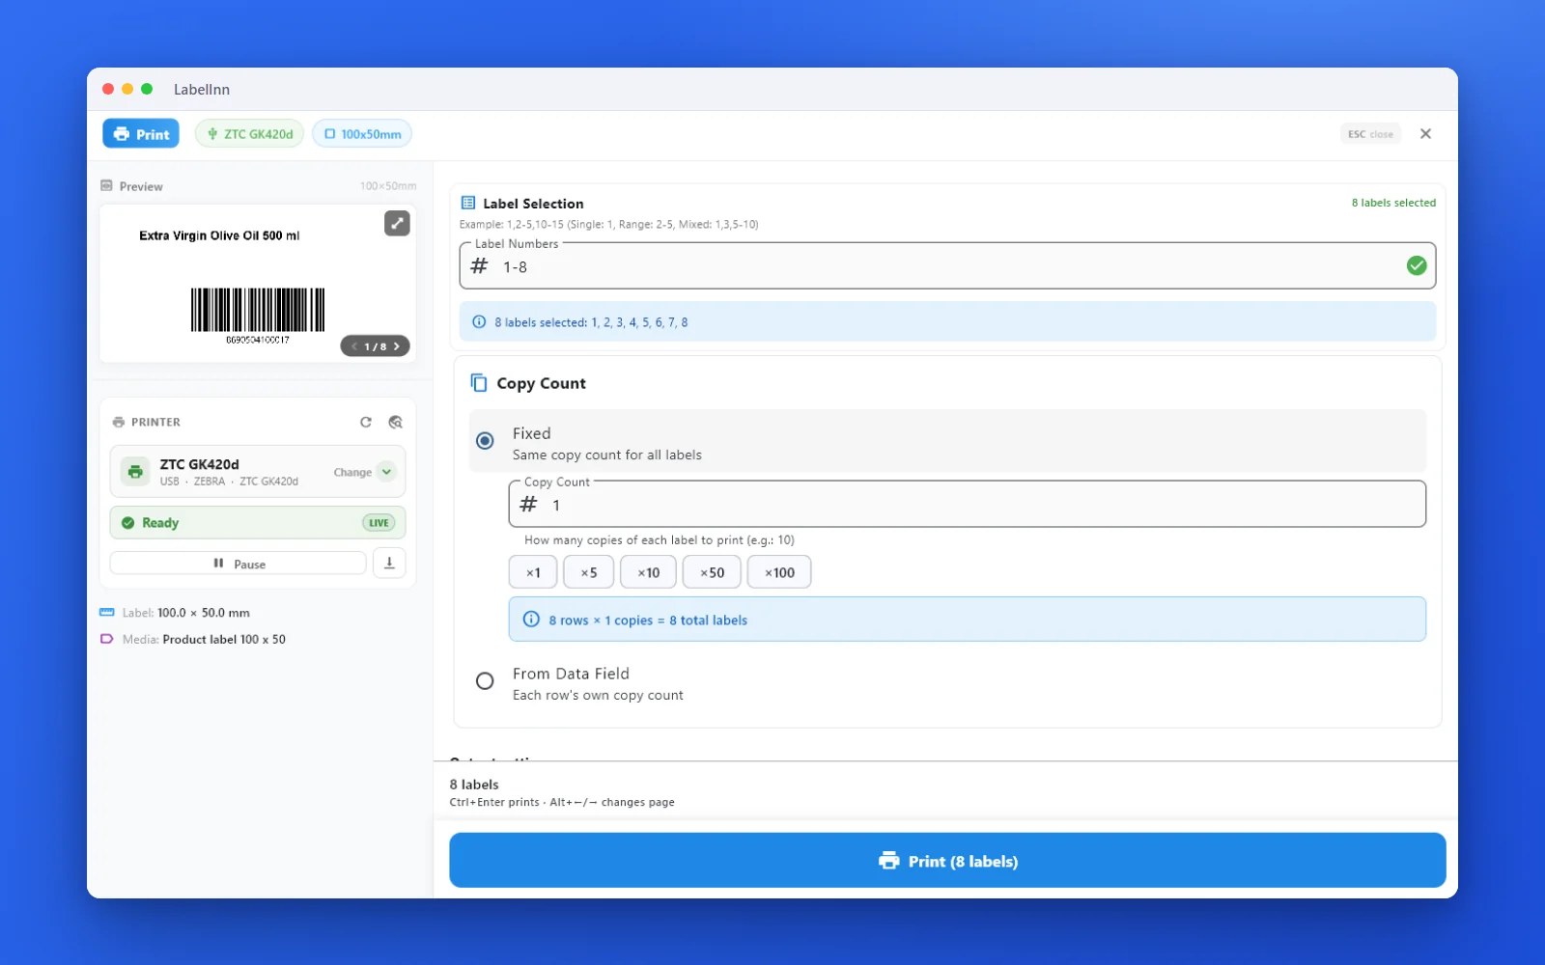Go to the previous preview label
Image resolution: width=1545 pixels, height=965 pixels.
354,346
